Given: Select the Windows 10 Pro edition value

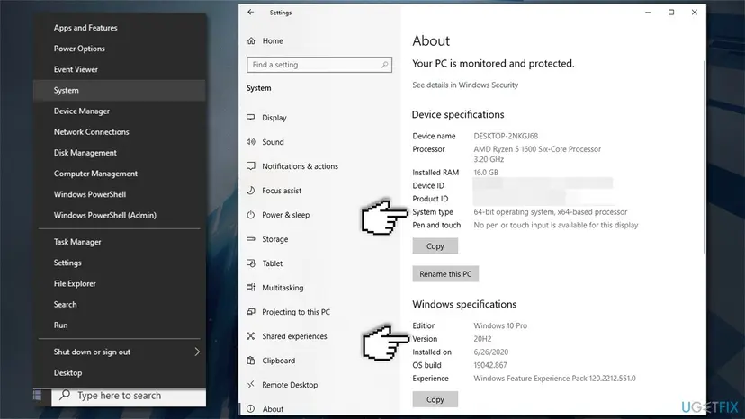Looking at the screenshot, I should click(x=500, y=325).
